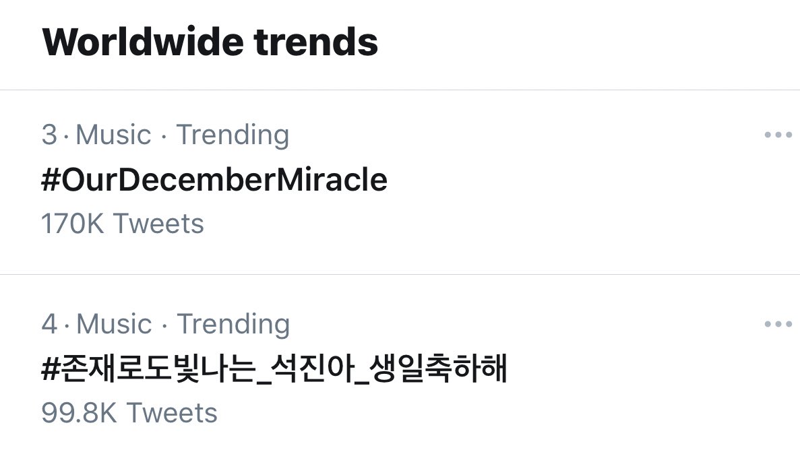Click "Music" category on the third trend
Image resolution: width=800 pixels, height=450 pixels.
(113, 135)
